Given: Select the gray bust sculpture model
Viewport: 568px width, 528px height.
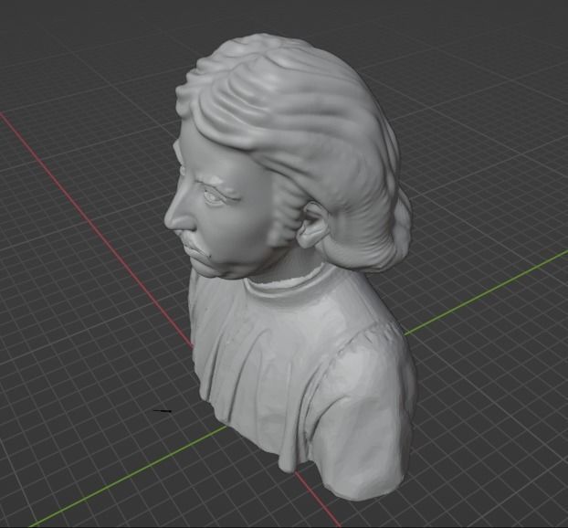Looking at the screenshot, I should tap(289, 269).
